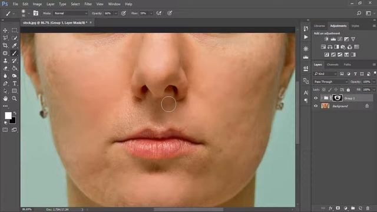This screenshot has height=212, width=377.
Task: Add an Invert adjustment
Action: [x=326, y=55]
